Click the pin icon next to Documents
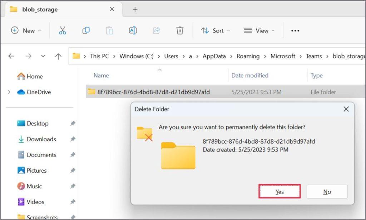 pyautogui.click(x=73, y=155)
